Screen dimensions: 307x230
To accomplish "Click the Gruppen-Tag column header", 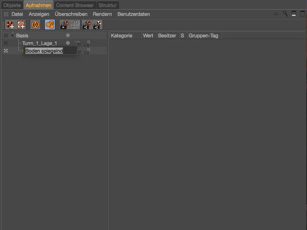I will tap(204, 36).
